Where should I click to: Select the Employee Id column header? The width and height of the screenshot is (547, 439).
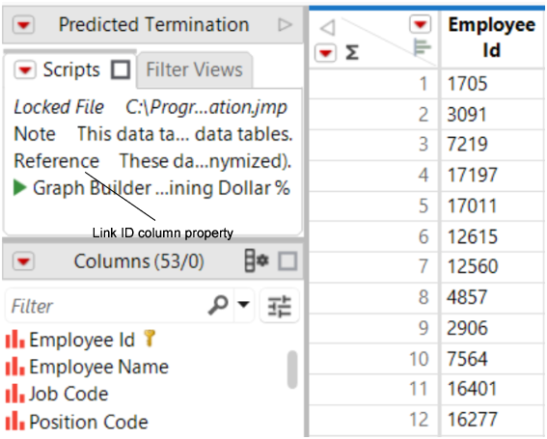492,38
